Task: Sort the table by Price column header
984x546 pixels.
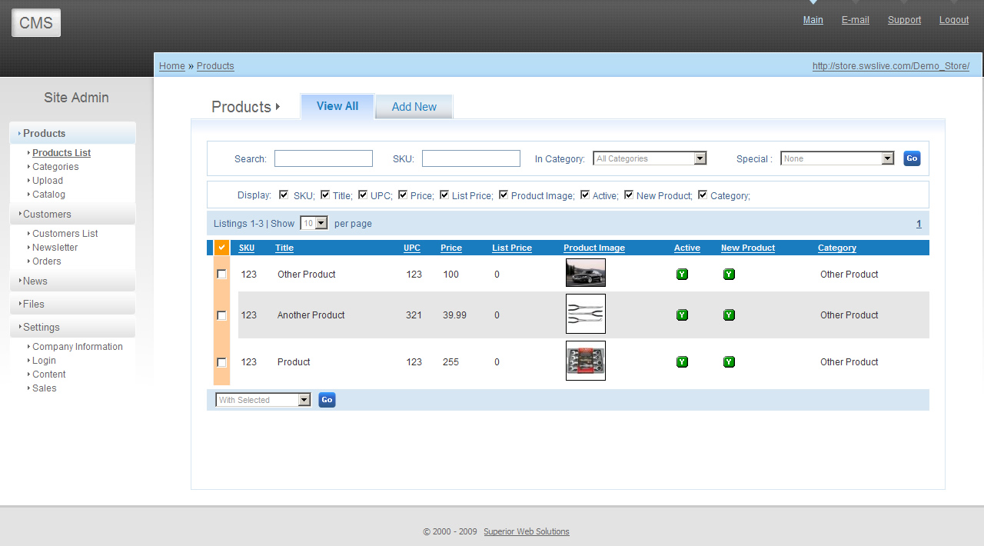Action: click(451, 248)
